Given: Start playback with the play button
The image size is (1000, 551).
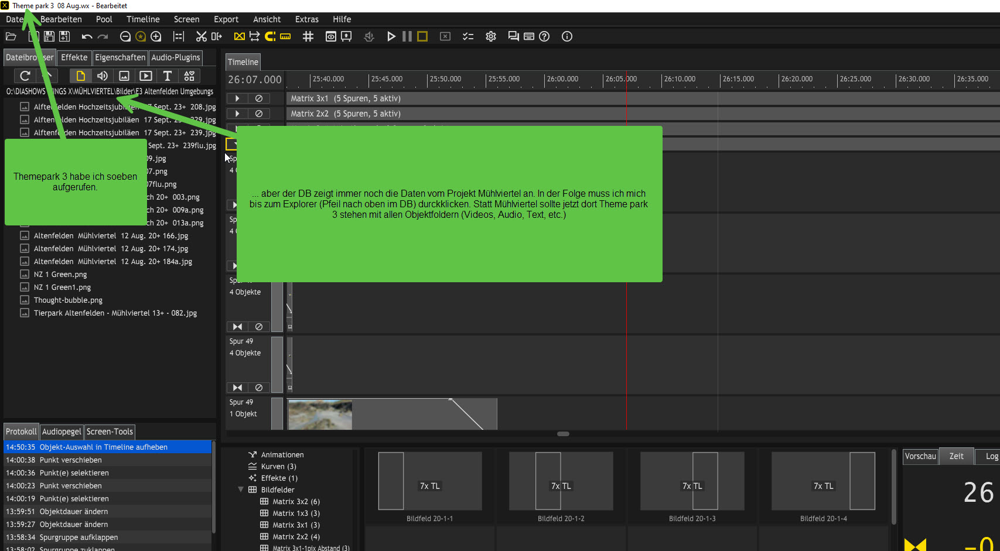Looking at the screenshot, I should pos(391,36).
